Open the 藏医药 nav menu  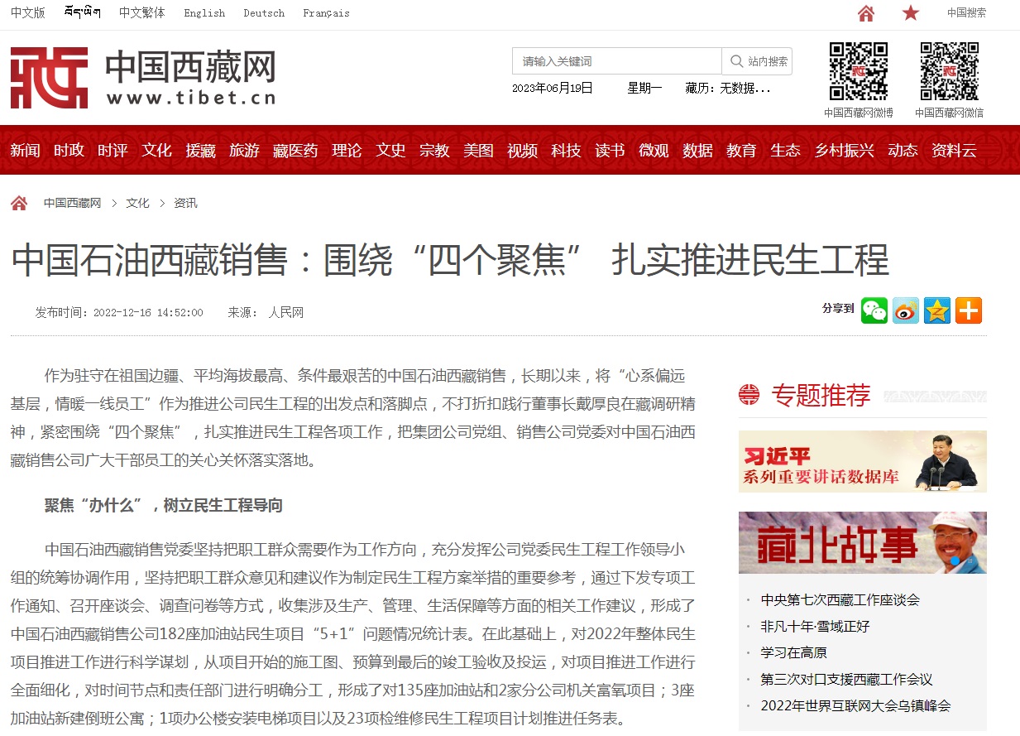point(296,150)
